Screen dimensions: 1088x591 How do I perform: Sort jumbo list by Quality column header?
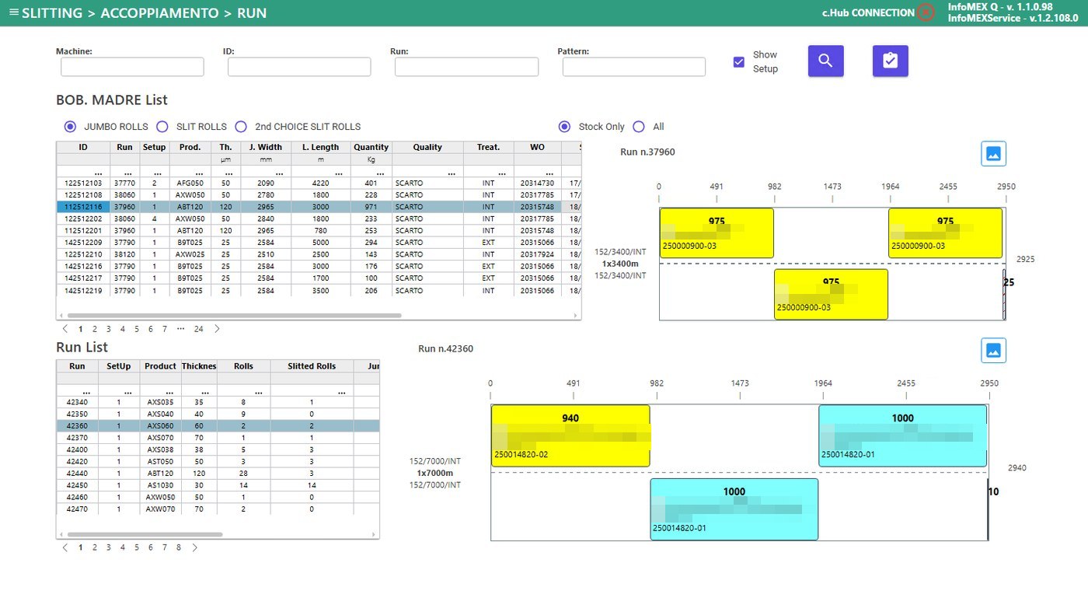[427, 147]
